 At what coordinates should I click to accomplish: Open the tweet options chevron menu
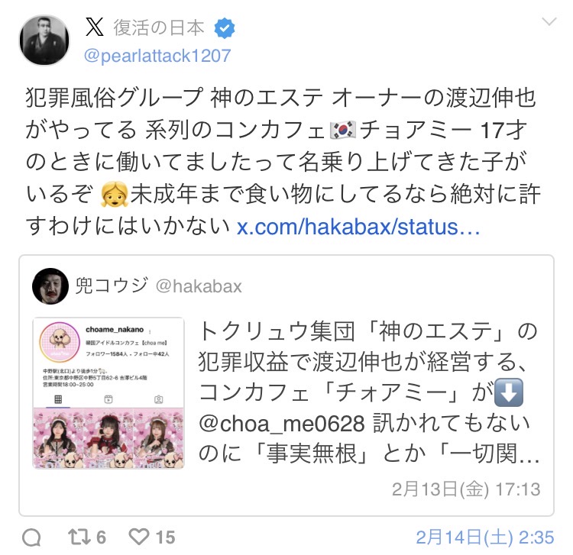[549, 21]
